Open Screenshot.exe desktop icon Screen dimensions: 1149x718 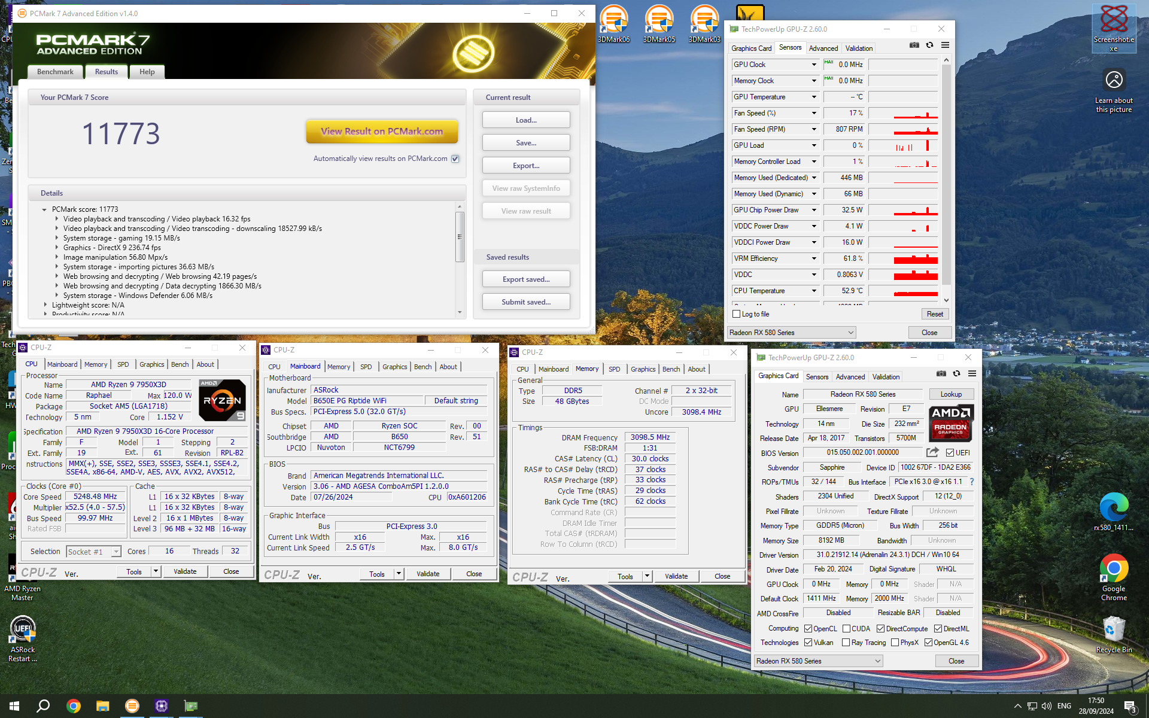[1114, 28]
